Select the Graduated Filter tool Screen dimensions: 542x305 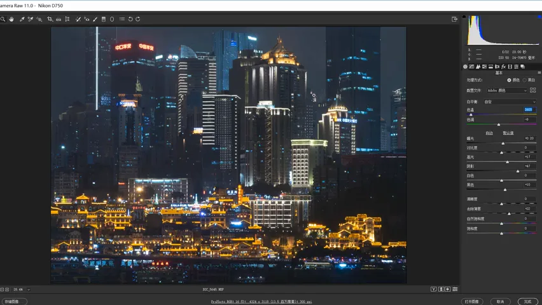(x=103, y=19)
